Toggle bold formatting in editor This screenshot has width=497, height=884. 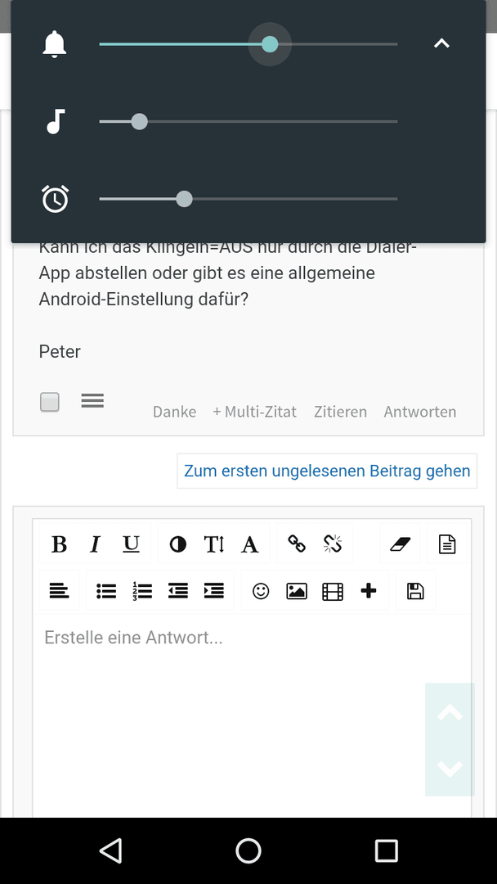[x=59, y=544]
